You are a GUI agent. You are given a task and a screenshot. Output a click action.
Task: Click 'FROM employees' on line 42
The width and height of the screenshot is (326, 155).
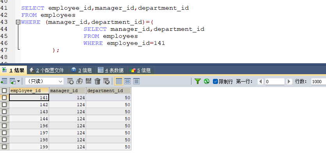point(48,15)
